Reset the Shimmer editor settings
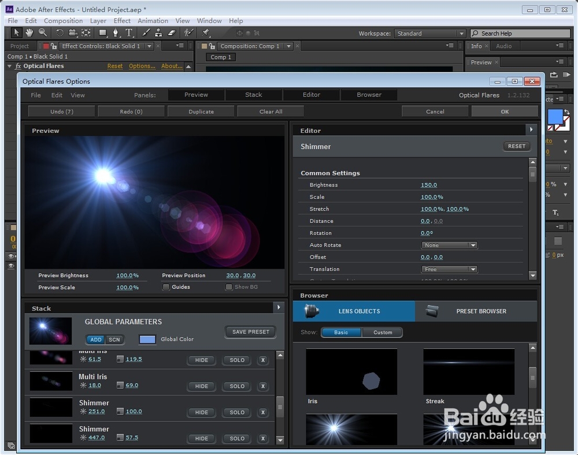The image size is (578, 455). pos(516,146)
